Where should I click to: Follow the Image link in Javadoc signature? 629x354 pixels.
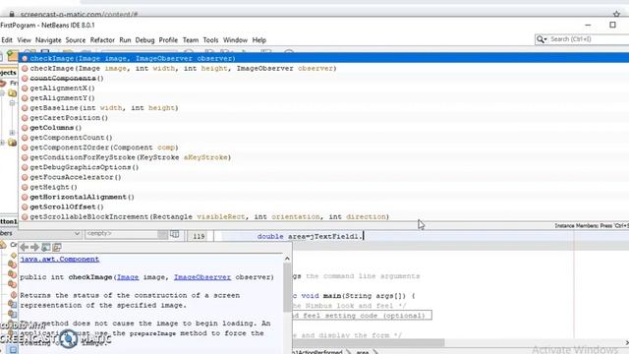[x=128, y=277]
